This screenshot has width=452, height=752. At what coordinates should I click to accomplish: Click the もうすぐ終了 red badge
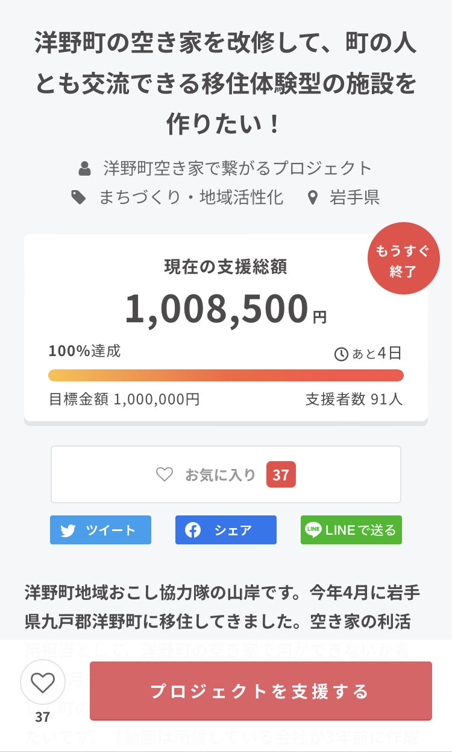403,258
